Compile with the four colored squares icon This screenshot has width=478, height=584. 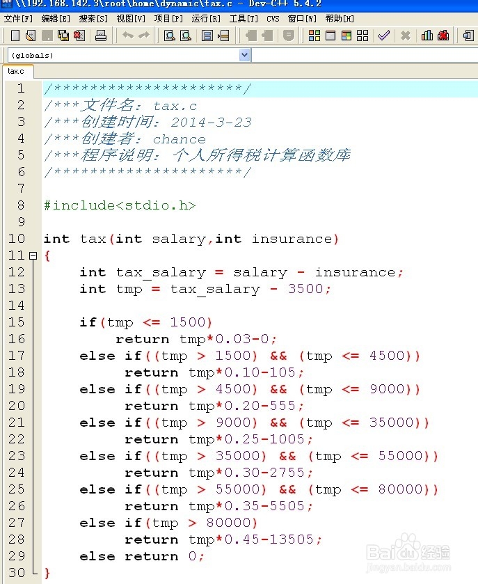pos(314,35)
